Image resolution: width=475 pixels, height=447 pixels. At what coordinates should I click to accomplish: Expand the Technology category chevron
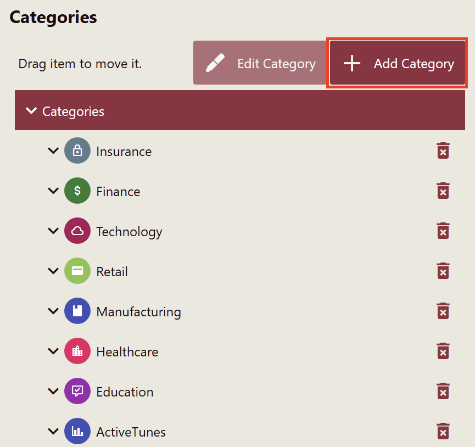(x=53, y=231)
